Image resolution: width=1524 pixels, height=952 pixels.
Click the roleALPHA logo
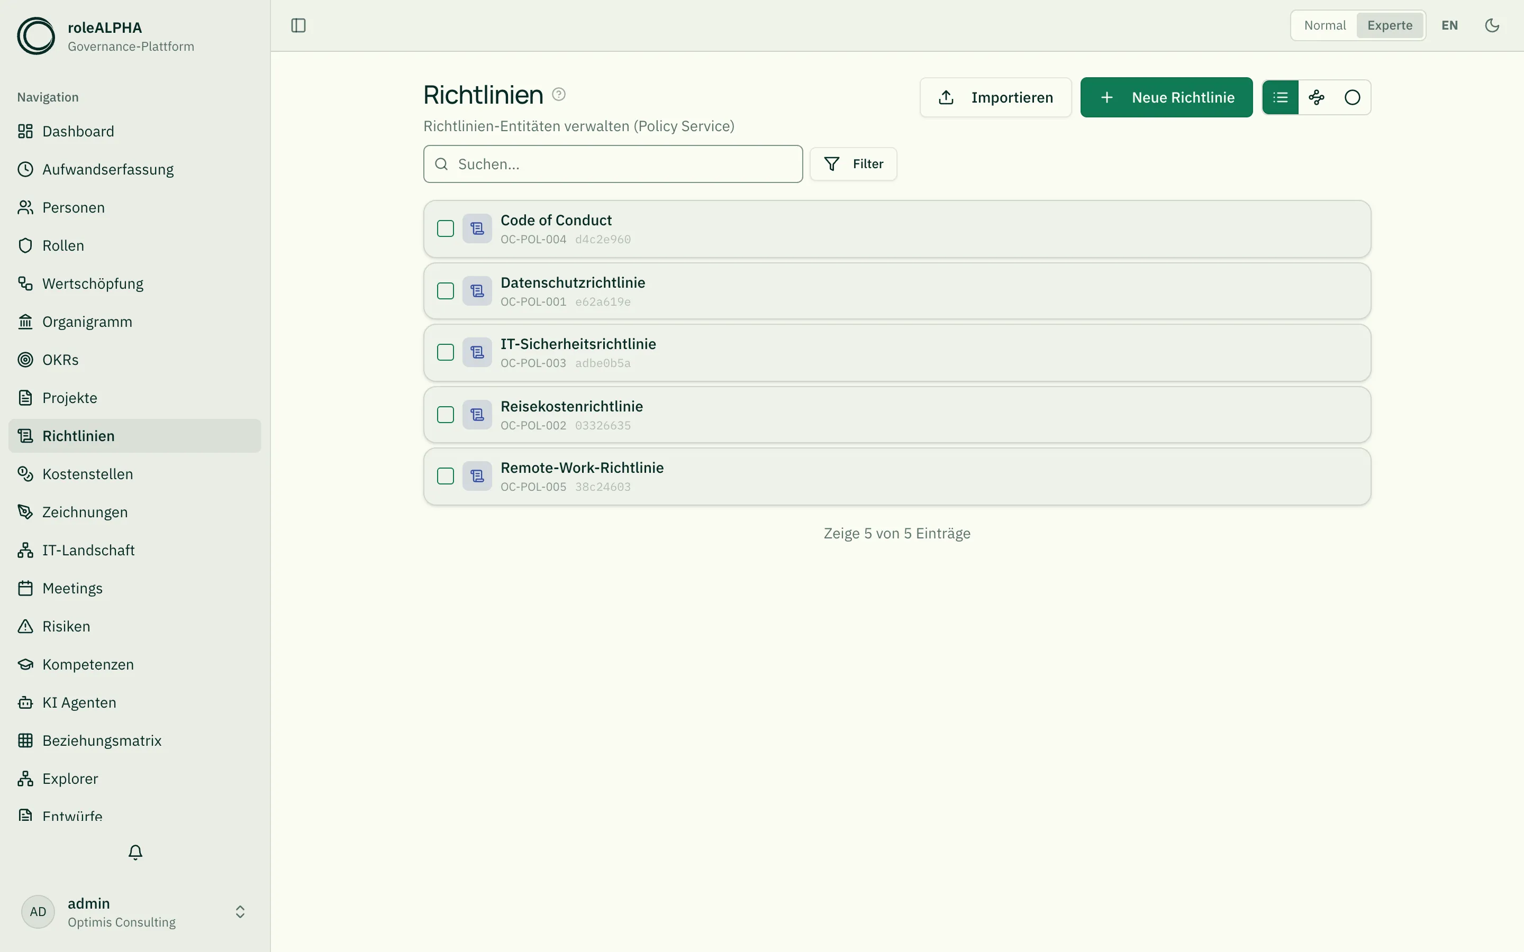pyautogui.click(x=36, y=36)
